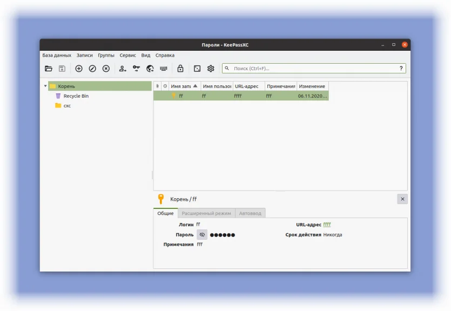This screenshot has height=311, width=451.
Task: Click the search help question mark
Action: 401,69
